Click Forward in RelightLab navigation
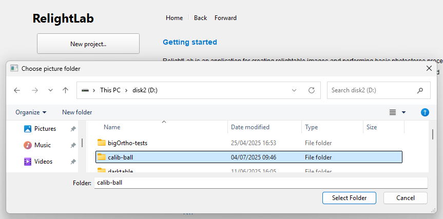 [x=225, y=18]
